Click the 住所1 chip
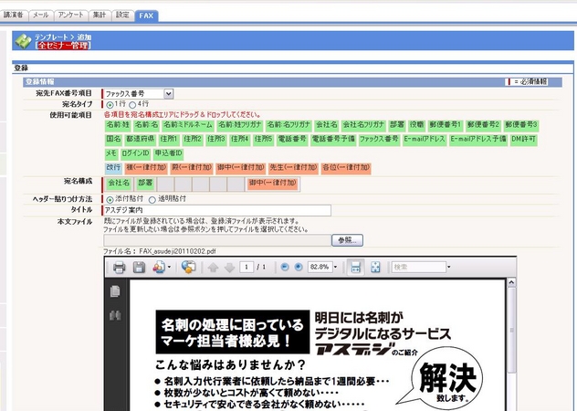 coord(169,140)
